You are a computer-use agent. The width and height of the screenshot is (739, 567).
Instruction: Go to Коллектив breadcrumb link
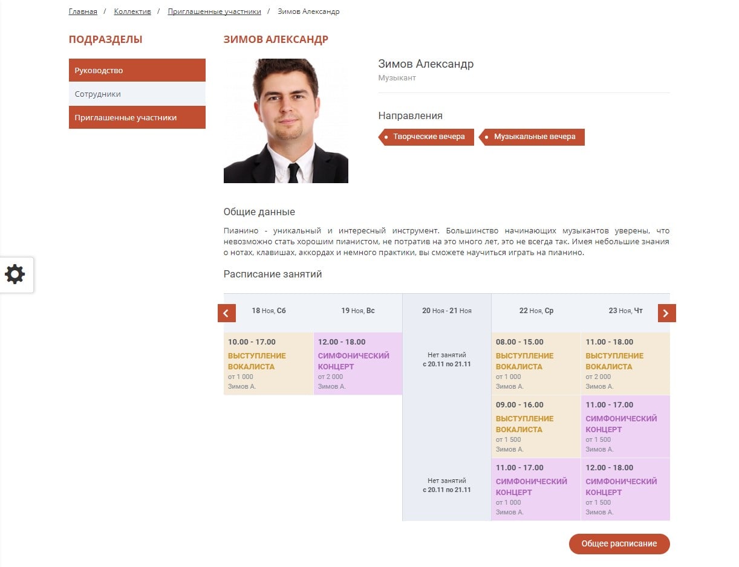coord(132,11)
